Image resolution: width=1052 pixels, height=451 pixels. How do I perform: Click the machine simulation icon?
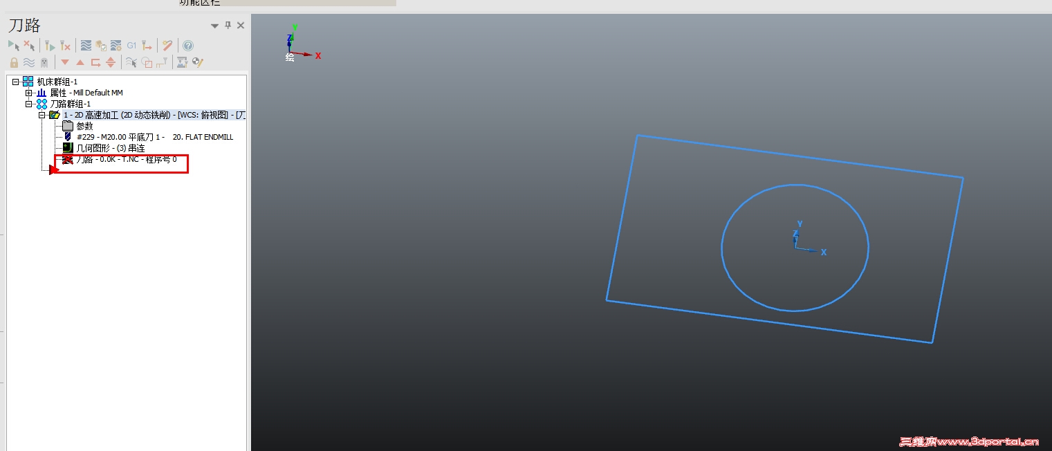pyautogui.click(x=183, y=62)
